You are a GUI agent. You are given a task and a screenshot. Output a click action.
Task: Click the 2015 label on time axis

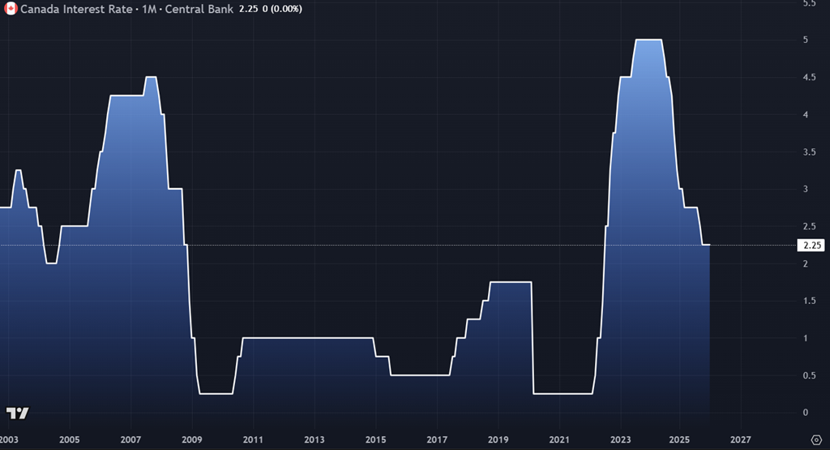pos(375,439)
